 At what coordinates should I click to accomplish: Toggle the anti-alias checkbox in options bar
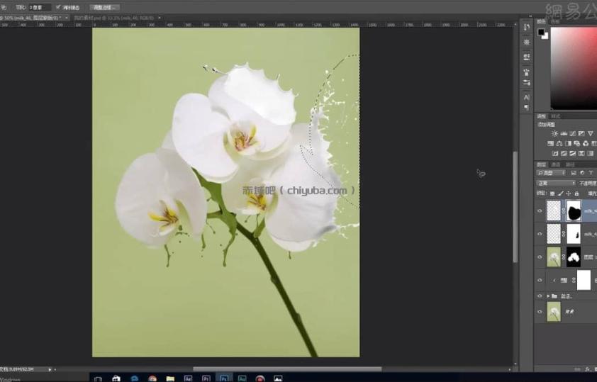tap(58, 7)
